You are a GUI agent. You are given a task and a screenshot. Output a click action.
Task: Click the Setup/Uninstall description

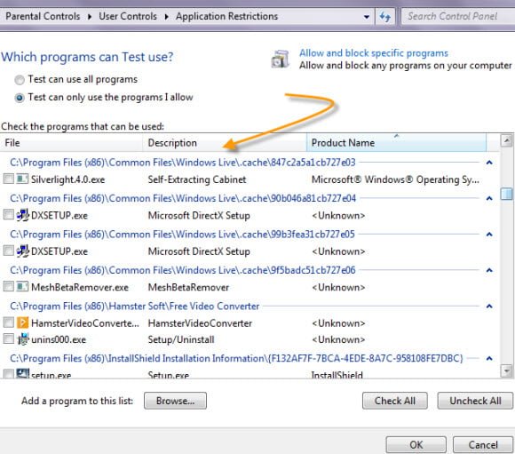[x=181, y=339]
